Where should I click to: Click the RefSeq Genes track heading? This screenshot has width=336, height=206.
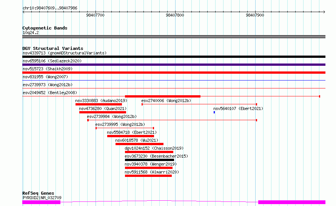(38, 193)
